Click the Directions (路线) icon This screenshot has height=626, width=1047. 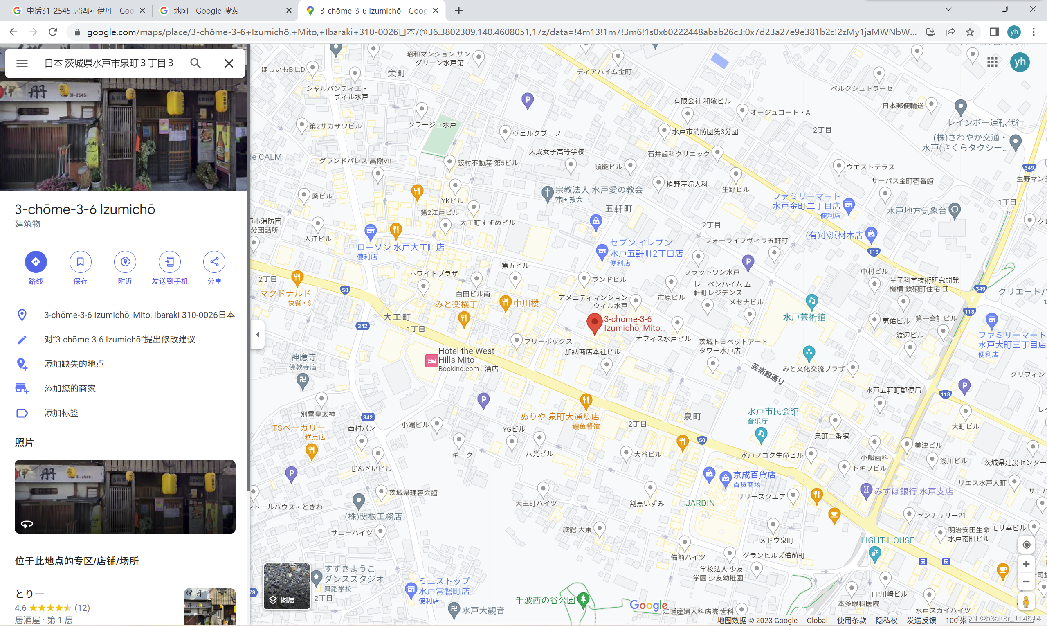(36, 262)
